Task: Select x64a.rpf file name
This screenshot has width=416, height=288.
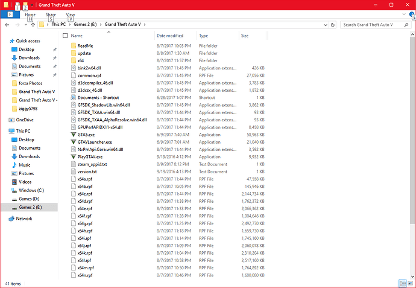Action: (85, 179)
